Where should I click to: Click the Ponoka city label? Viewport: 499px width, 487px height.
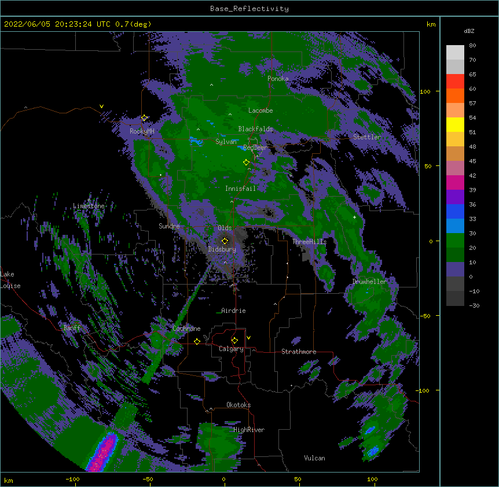tap(278, 79)
